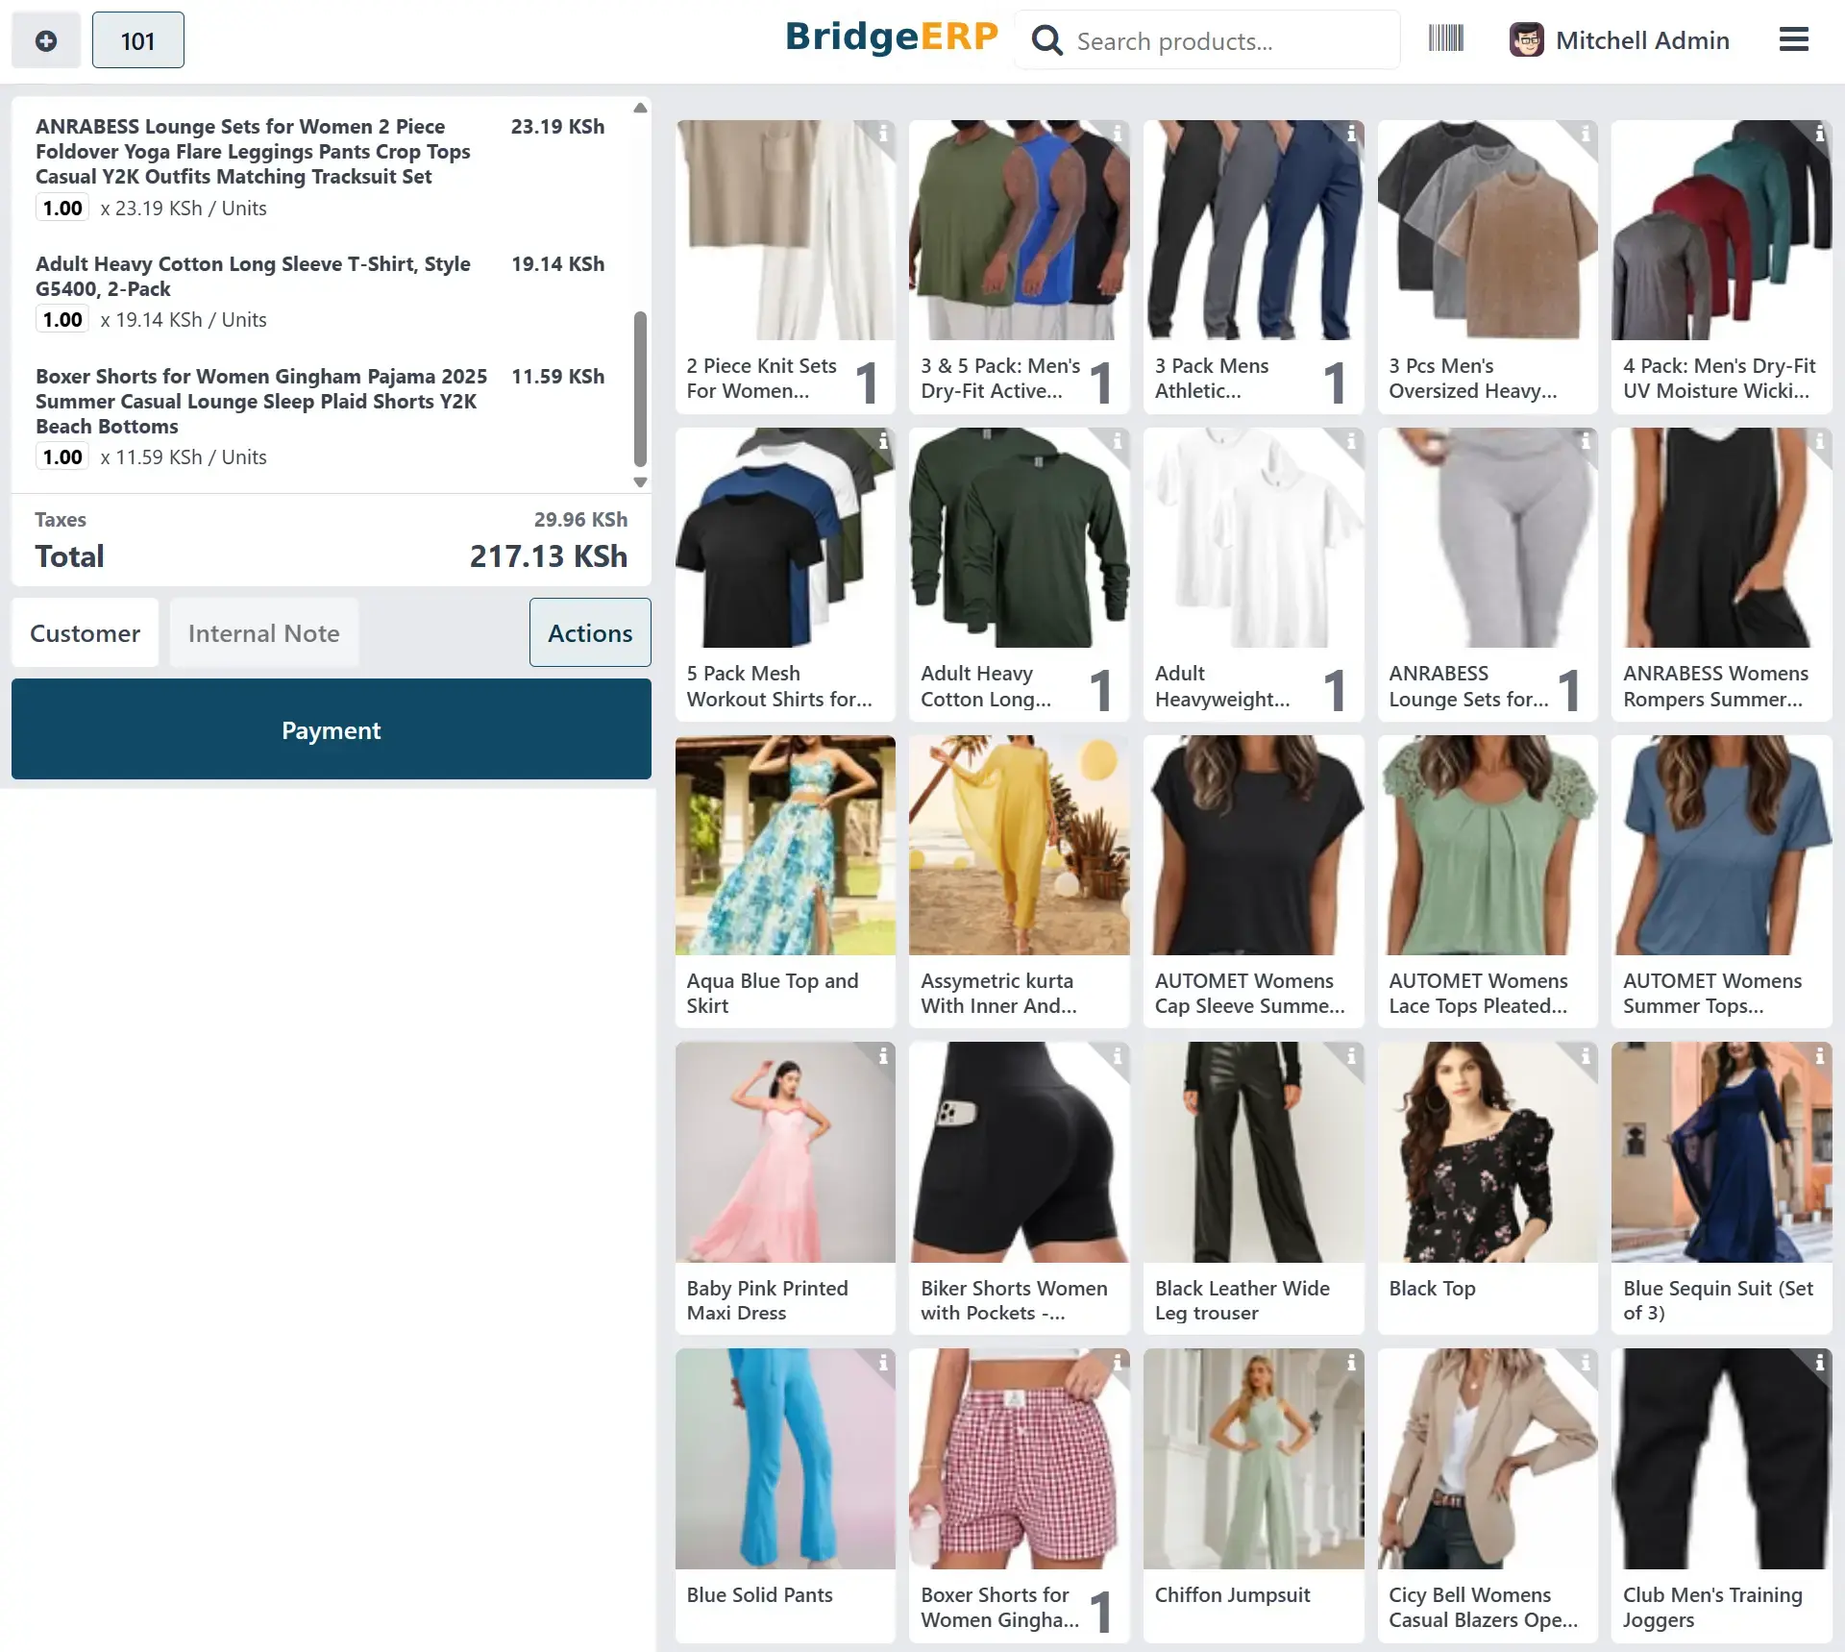Switch to order tab 101

click(137, 40)
